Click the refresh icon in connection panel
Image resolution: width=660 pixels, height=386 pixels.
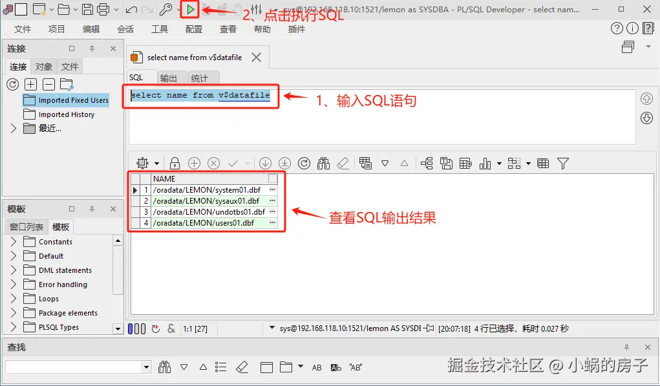[13, 85]
